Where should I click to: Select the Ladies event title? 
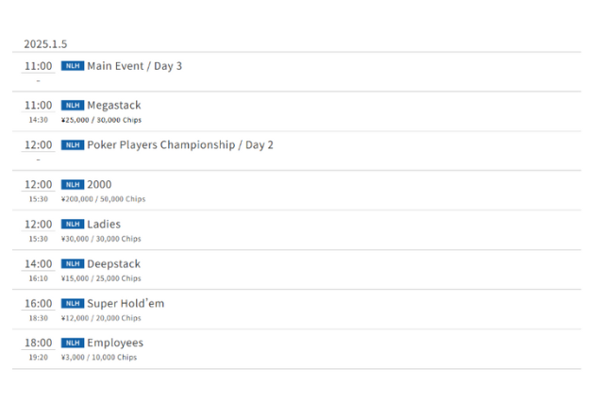[104, 225]
